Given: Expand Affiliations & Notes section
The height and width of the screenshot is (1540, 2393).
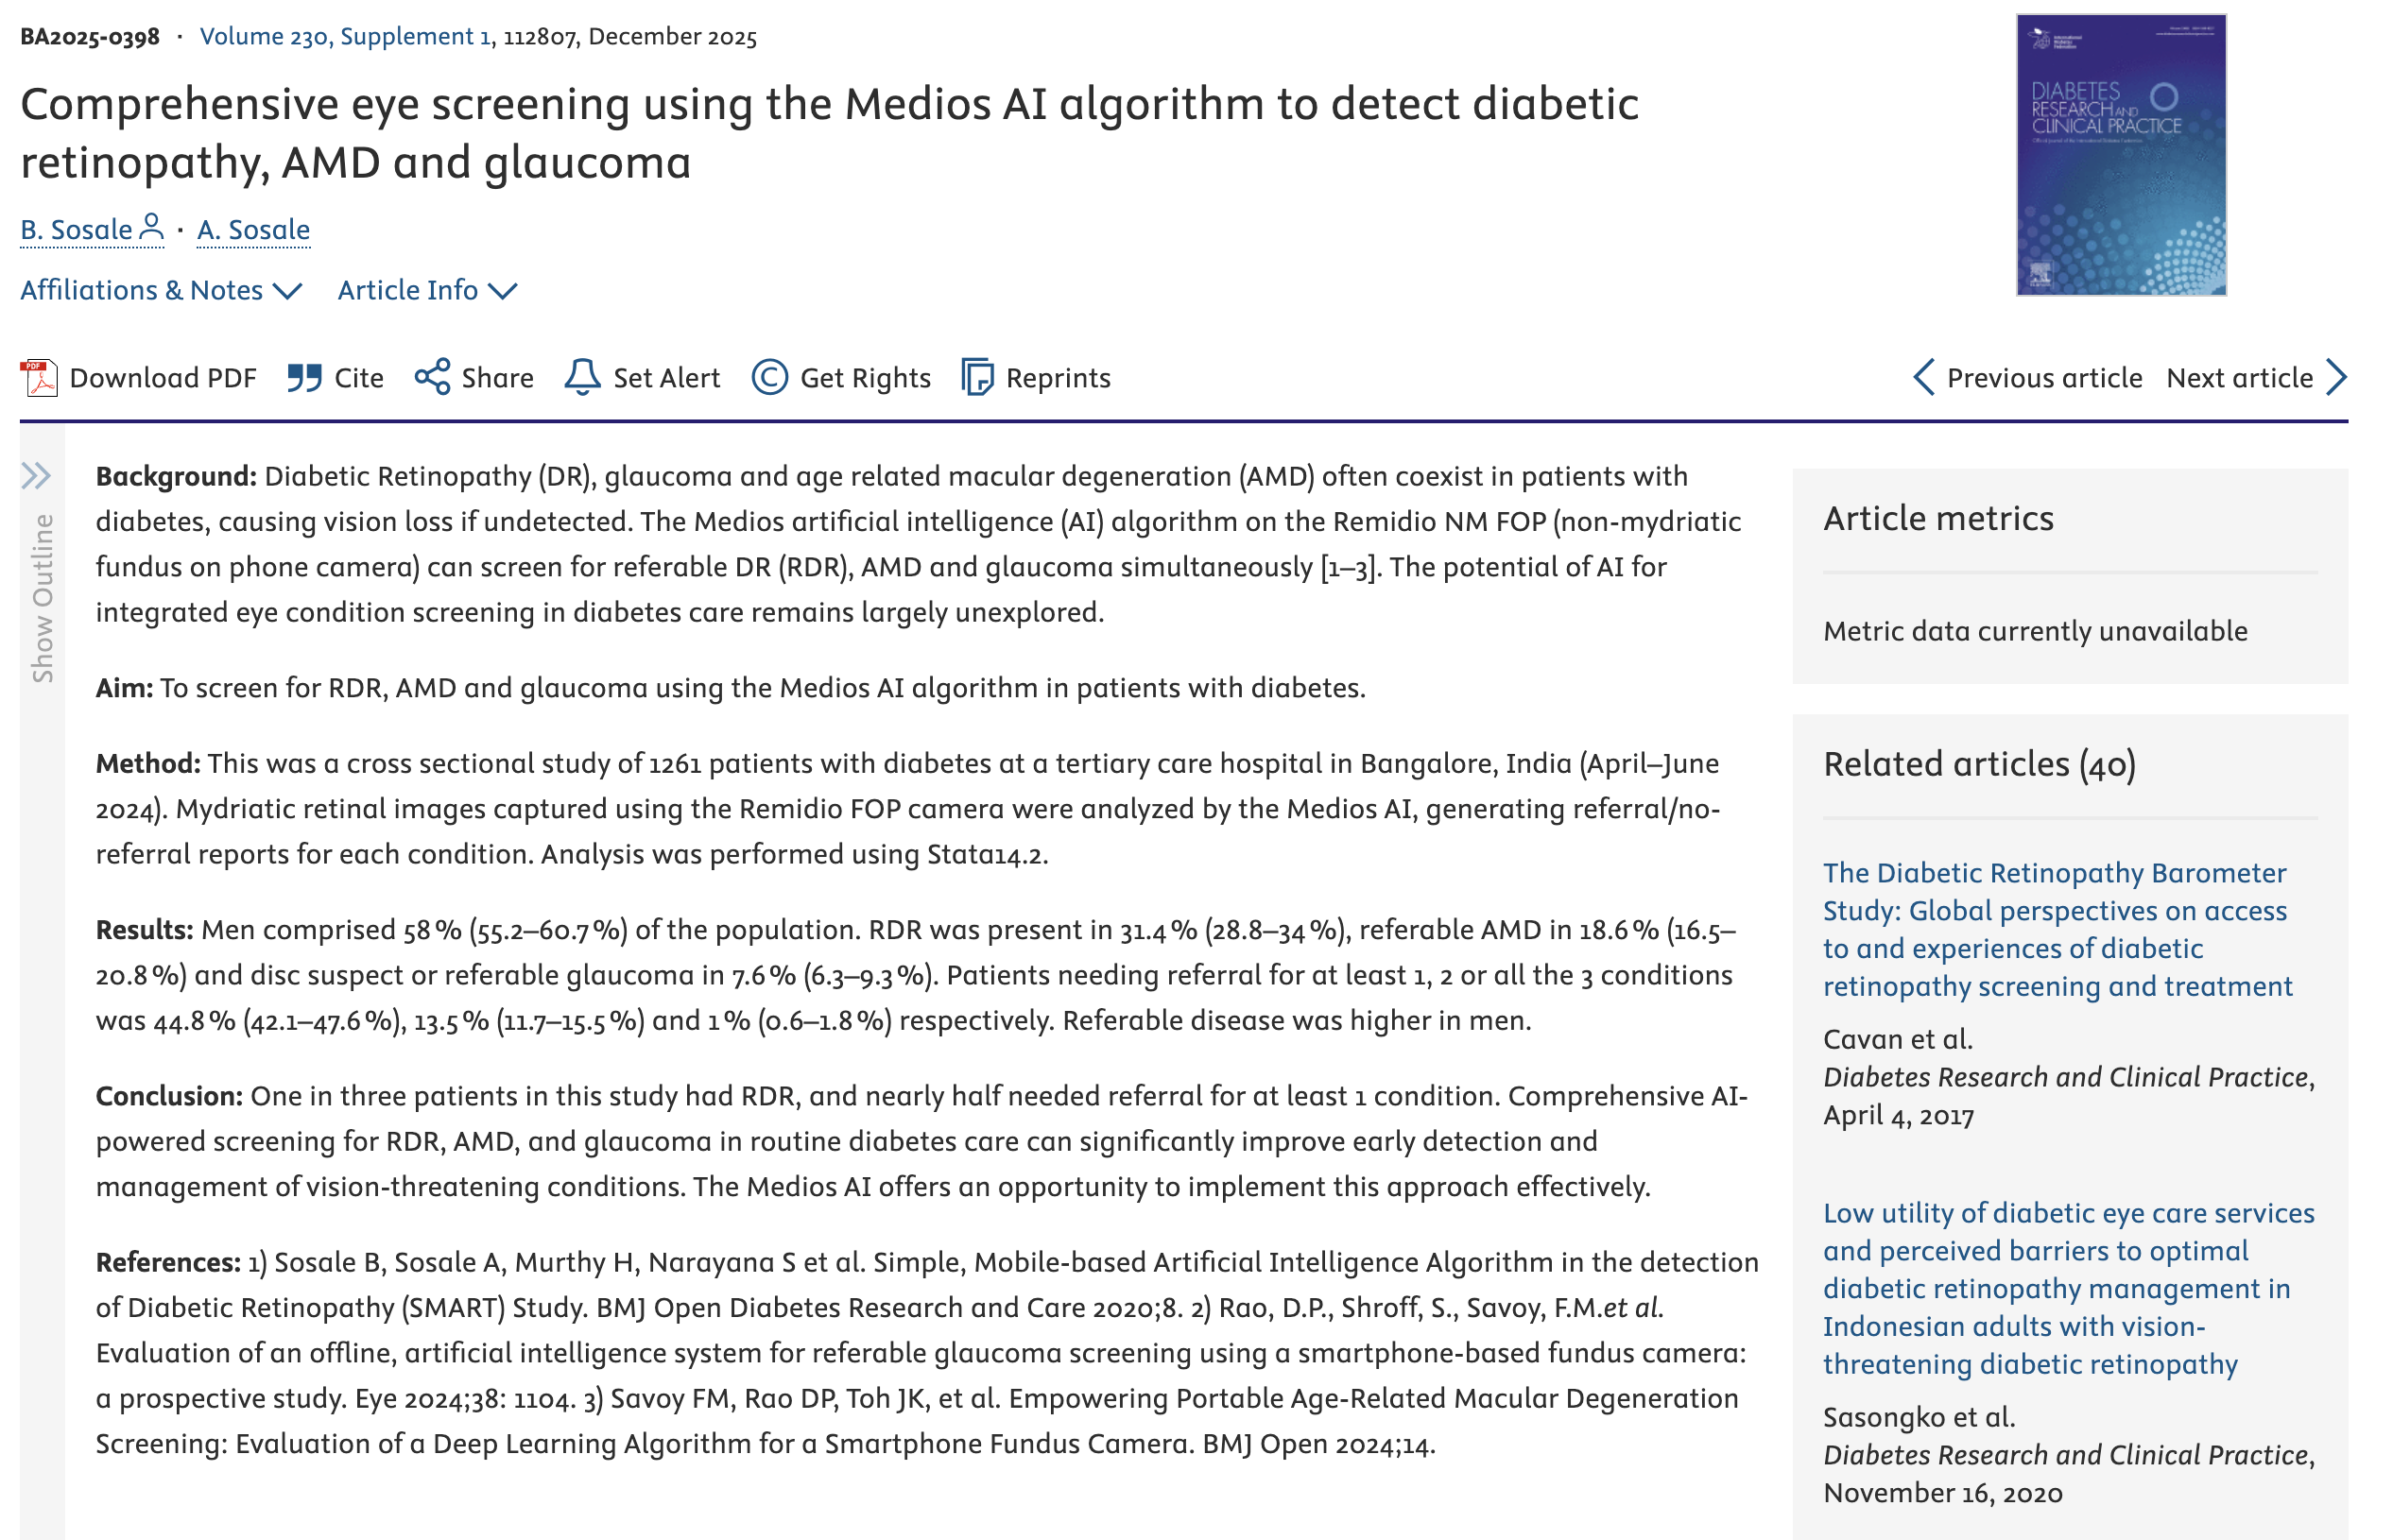Looking at the screenshot, I should pyautogui.click(x=161, y=290).
